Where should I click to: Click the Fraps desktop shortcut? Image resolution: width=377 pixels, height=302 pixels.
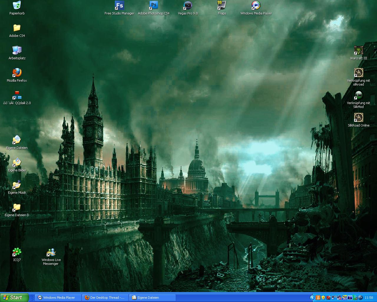222,5
